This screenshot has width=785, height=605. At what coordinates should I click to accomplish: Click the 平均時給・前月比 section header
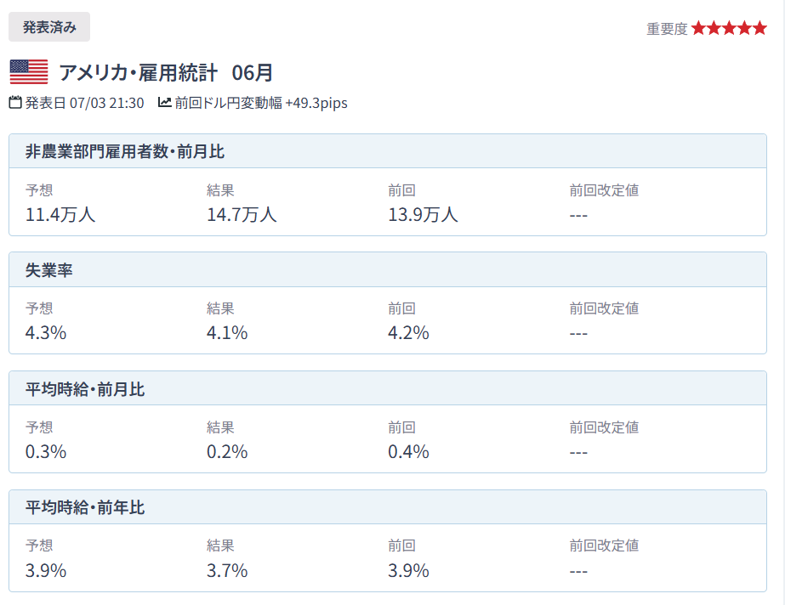pos(85,389)
